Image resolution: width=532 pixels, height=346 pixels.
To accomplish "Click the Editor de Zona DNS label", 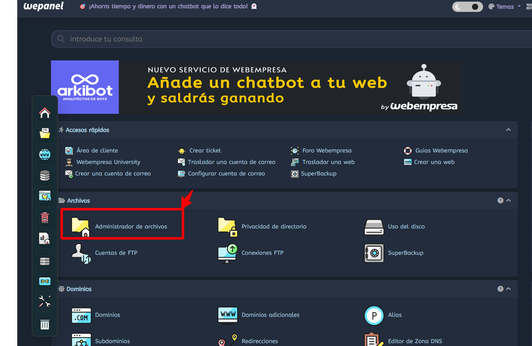I will pyautogui.click(x=415, y=341).
